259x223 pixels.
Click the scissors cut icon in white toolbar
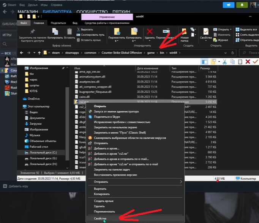pos(224,62)
